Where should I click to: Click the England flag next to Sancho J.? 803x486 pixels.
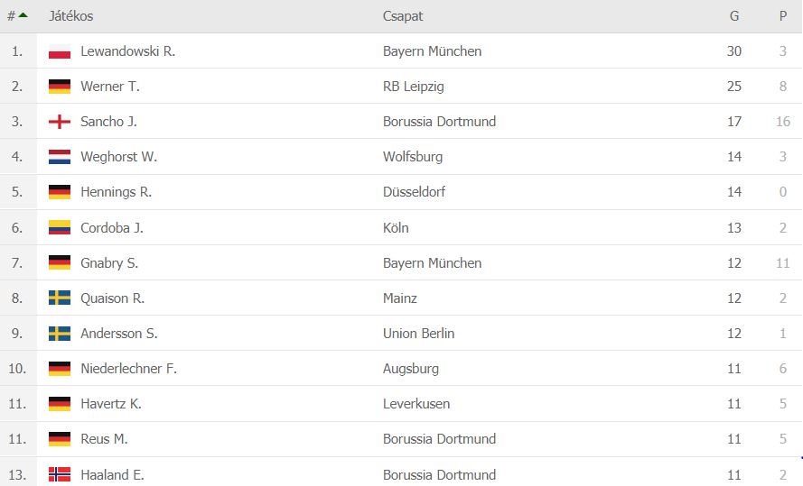click(60, 122)
